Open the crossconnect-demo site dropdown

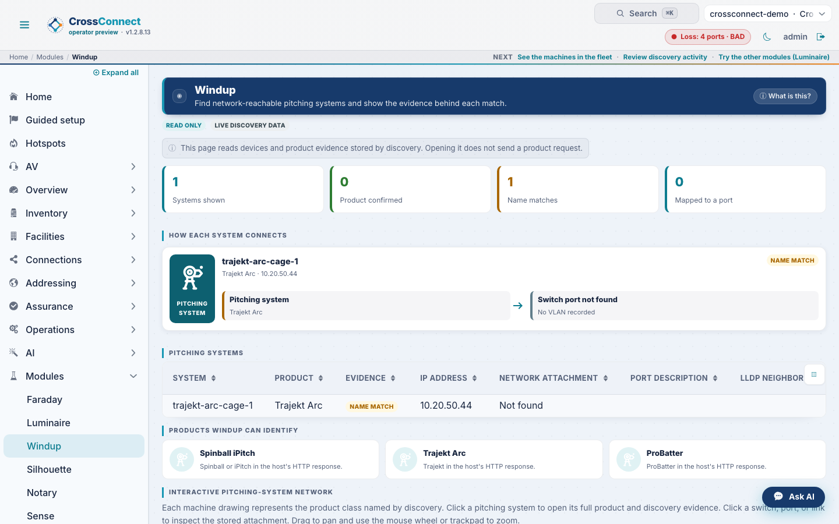(767, 13)
